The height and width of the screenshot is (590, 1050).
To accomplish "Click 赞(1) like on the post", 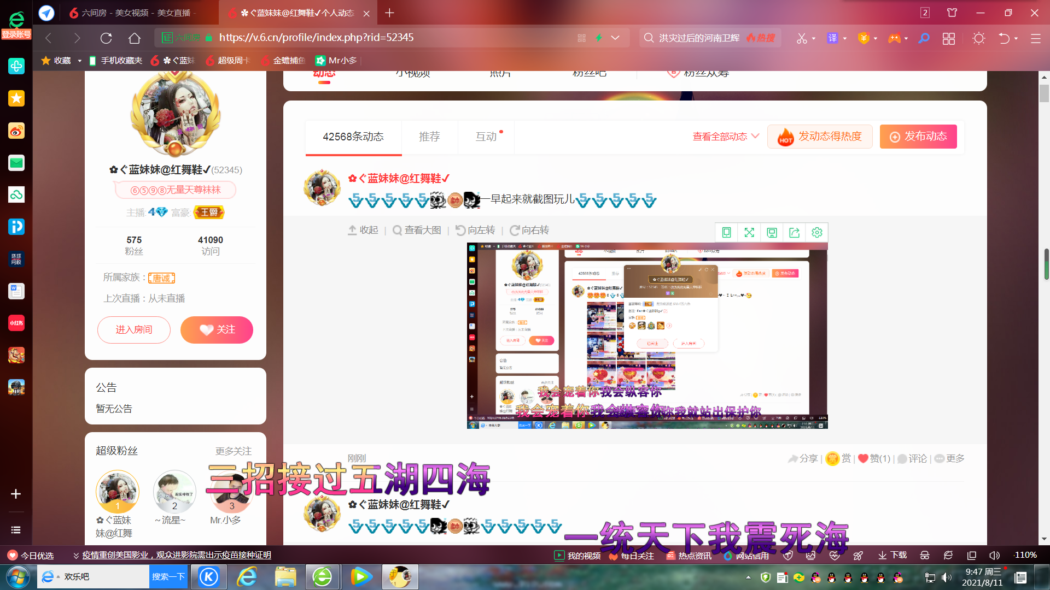I will 874,459.
